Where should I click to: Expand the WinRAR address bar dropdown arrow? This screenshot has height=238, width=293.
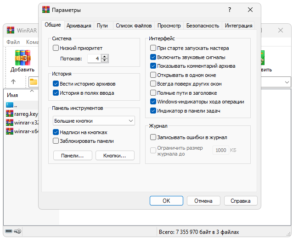[x=287, y=82]
